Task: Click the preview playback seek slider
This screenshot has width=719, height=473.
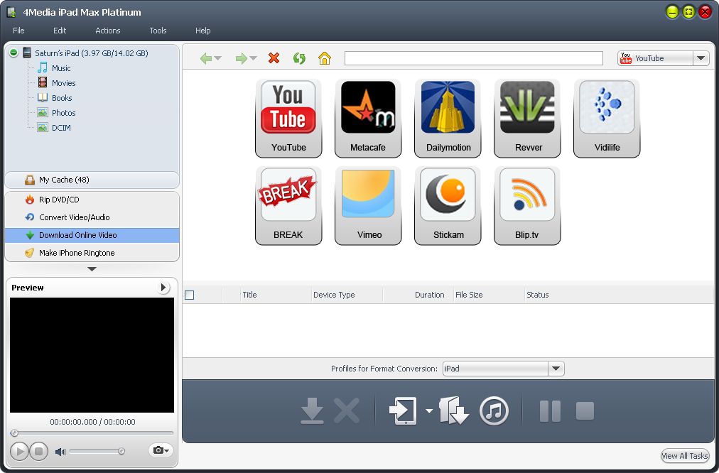Action: pos(92,433)
